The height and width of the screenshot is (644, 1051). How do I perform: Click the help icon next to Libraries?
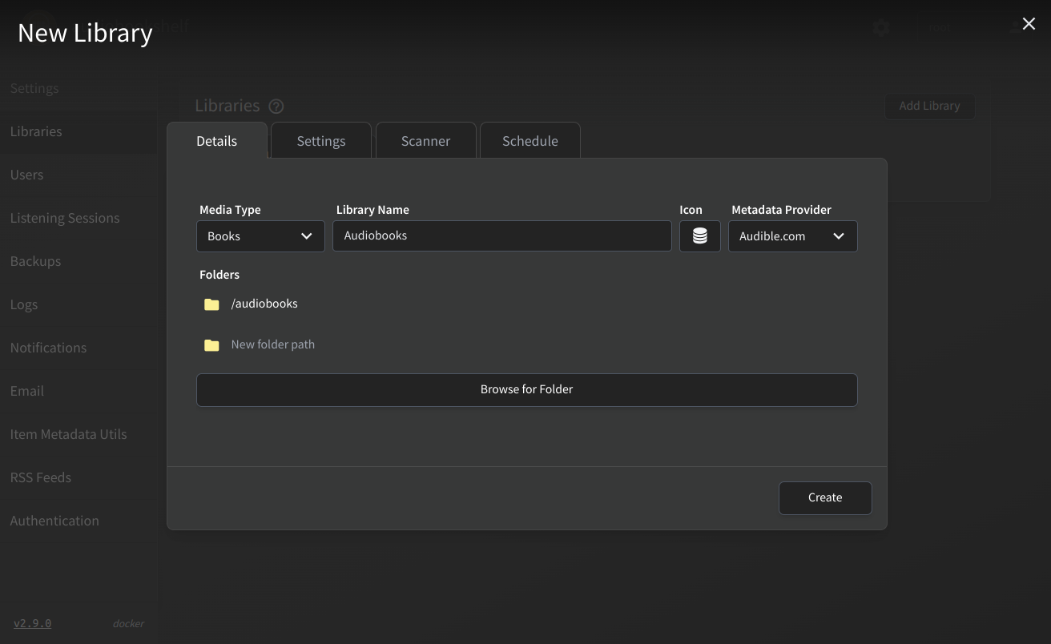coord(276,107)
